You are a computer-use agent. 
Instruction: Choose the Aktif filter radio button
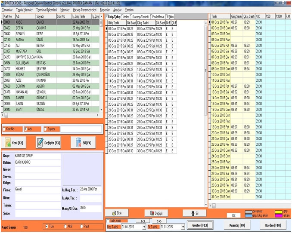65,226
